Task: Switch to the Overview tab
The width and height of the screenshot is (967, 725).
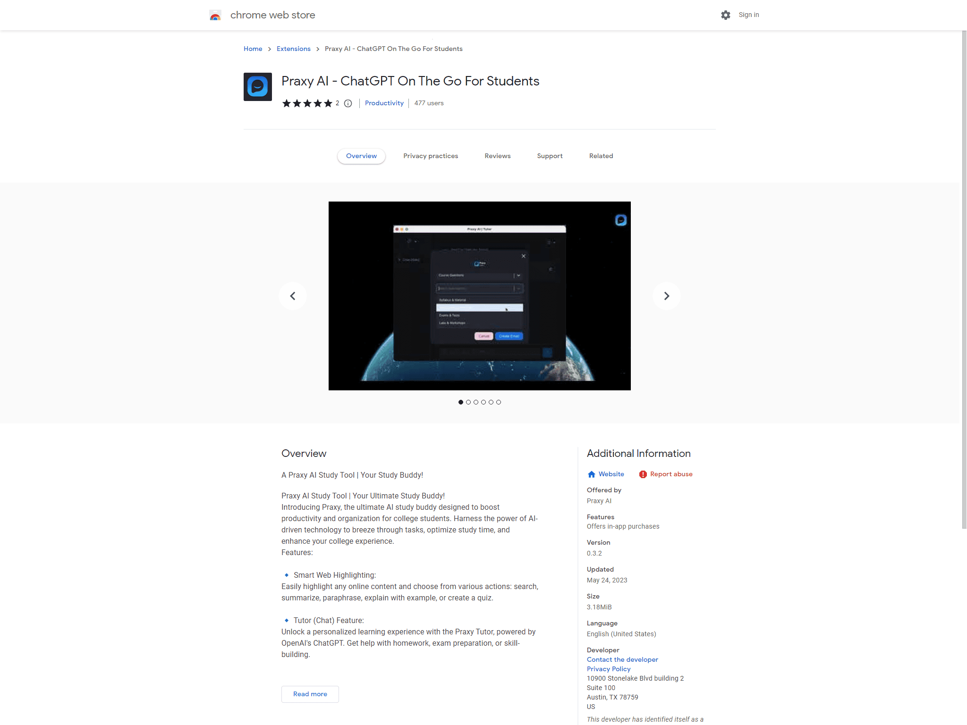Action: pos(361,156)
